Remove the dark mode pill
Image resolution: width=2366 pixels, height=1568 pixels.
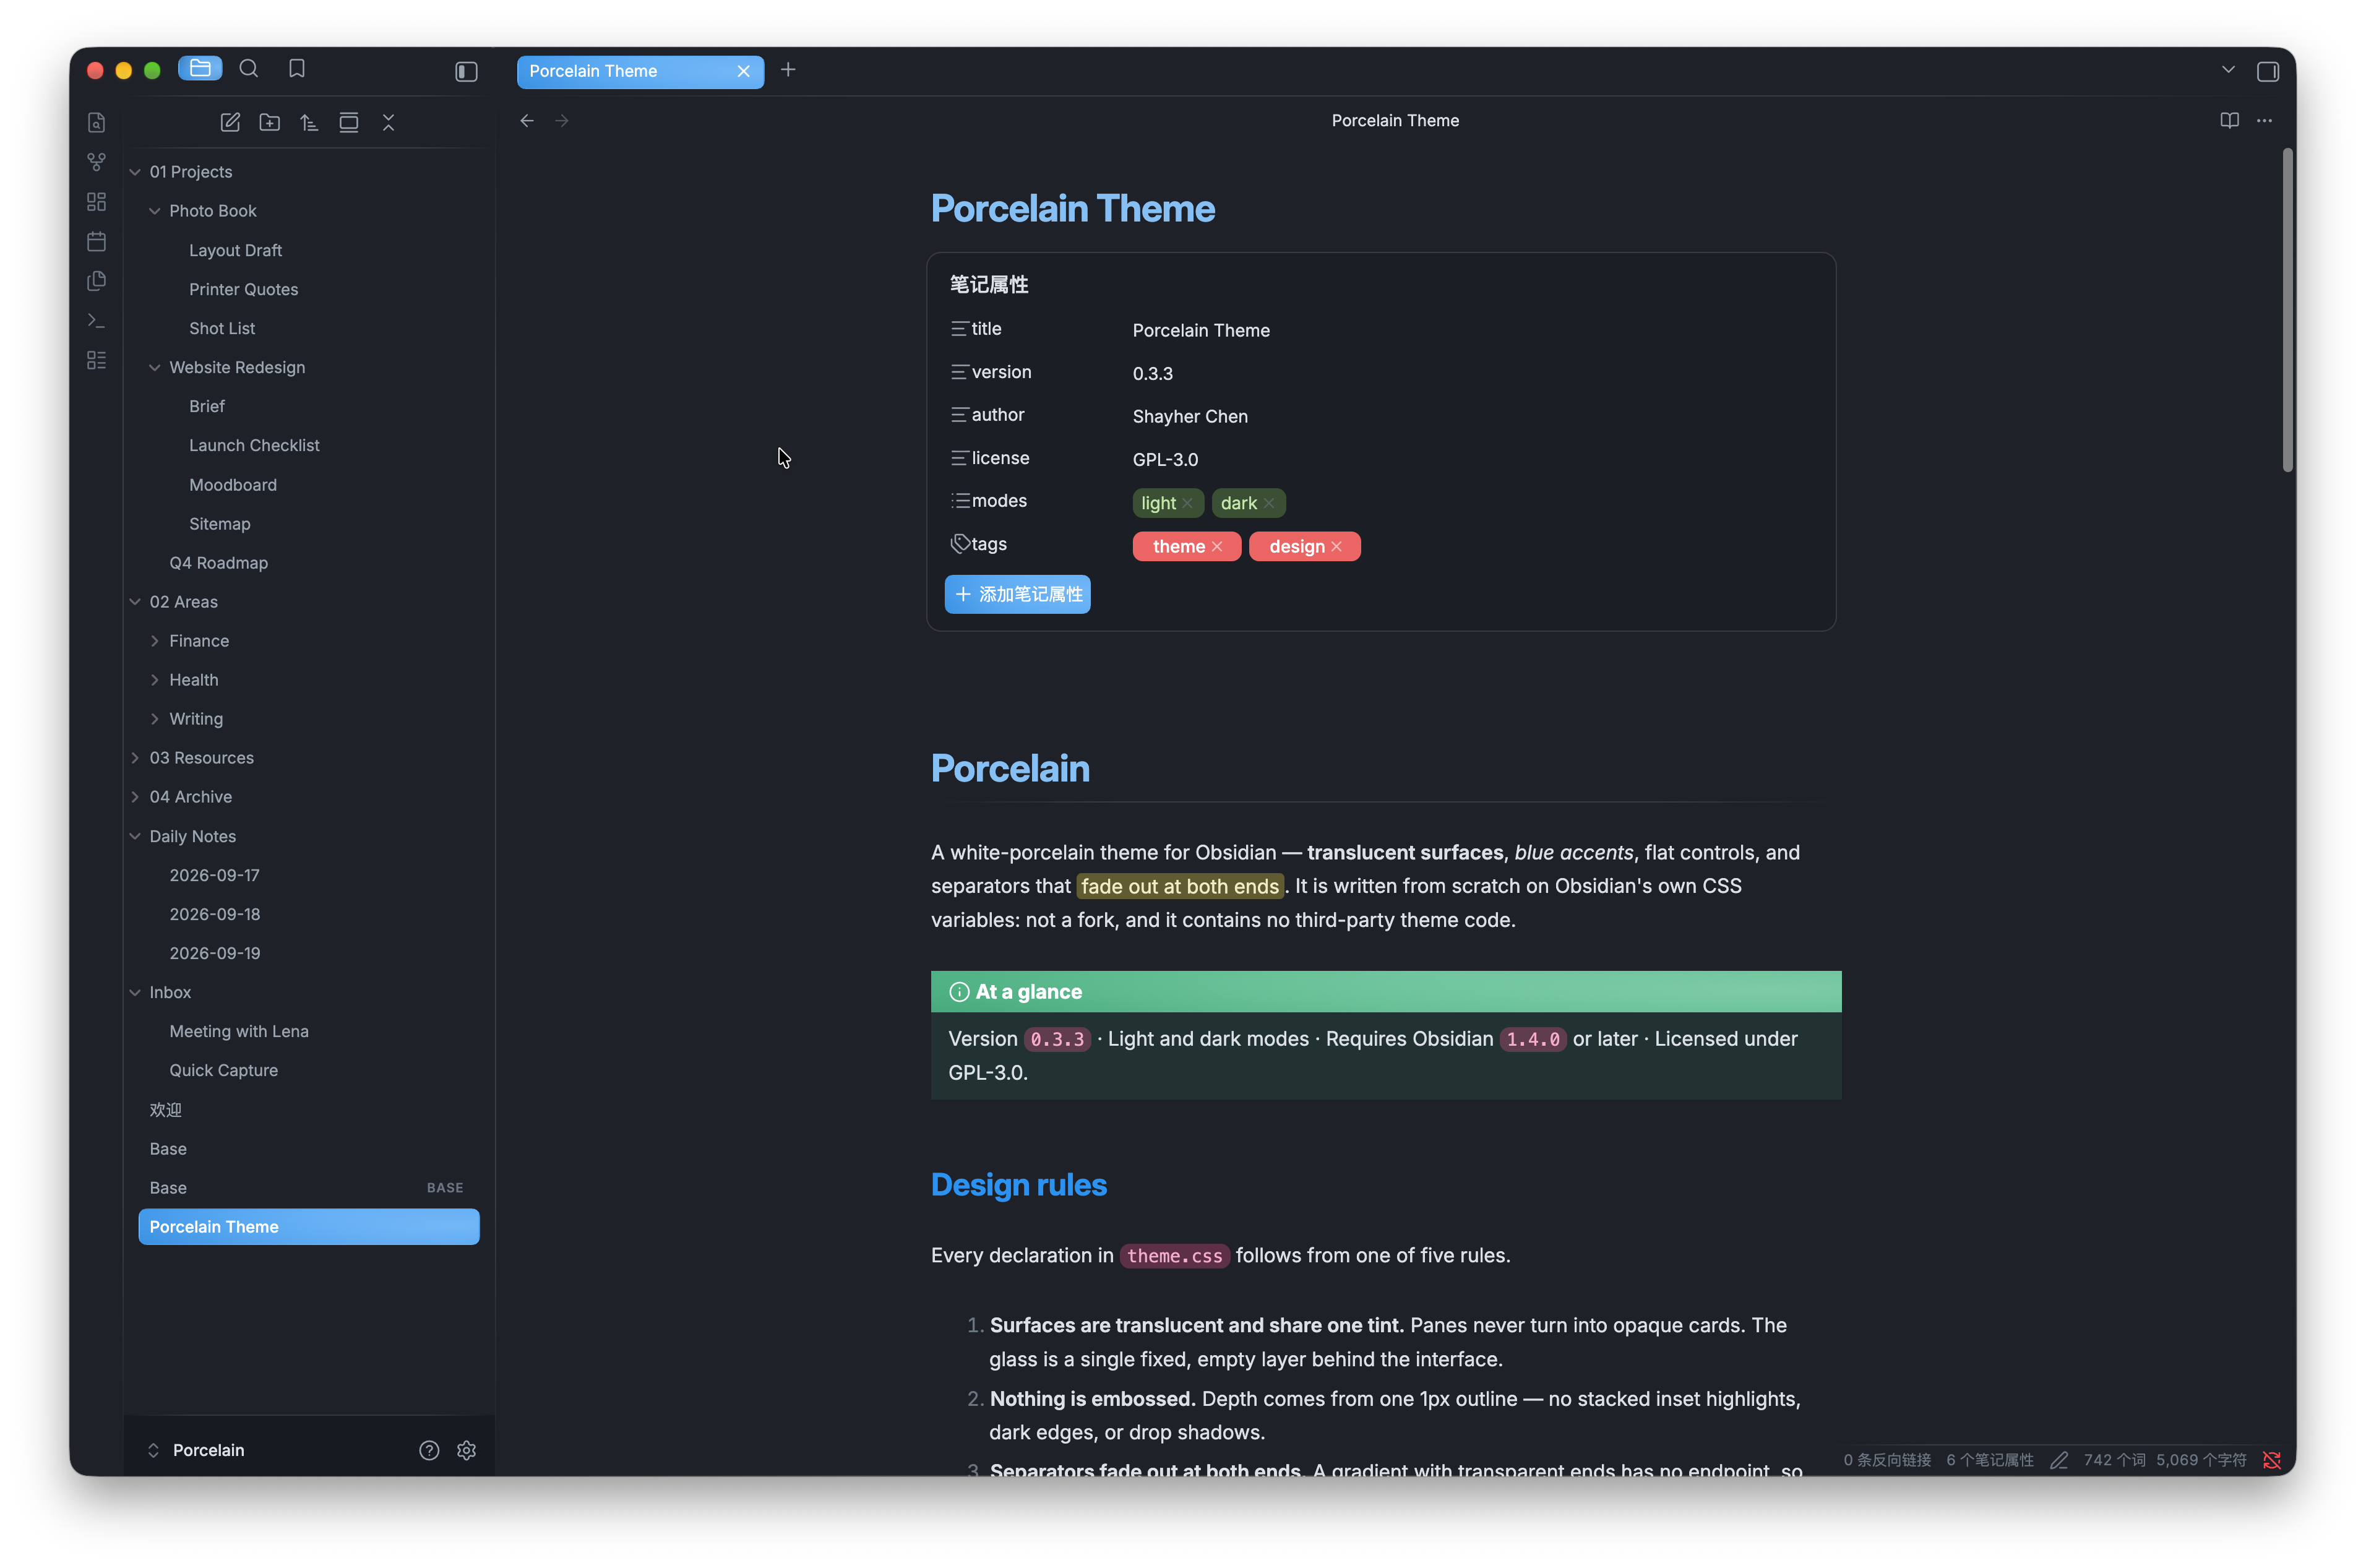coord(1268,503)
